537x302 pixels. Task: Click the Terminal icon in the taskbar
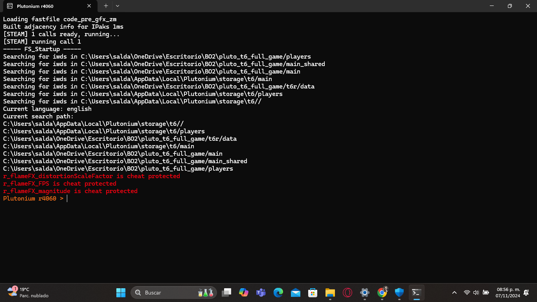[x=417, y=293]
